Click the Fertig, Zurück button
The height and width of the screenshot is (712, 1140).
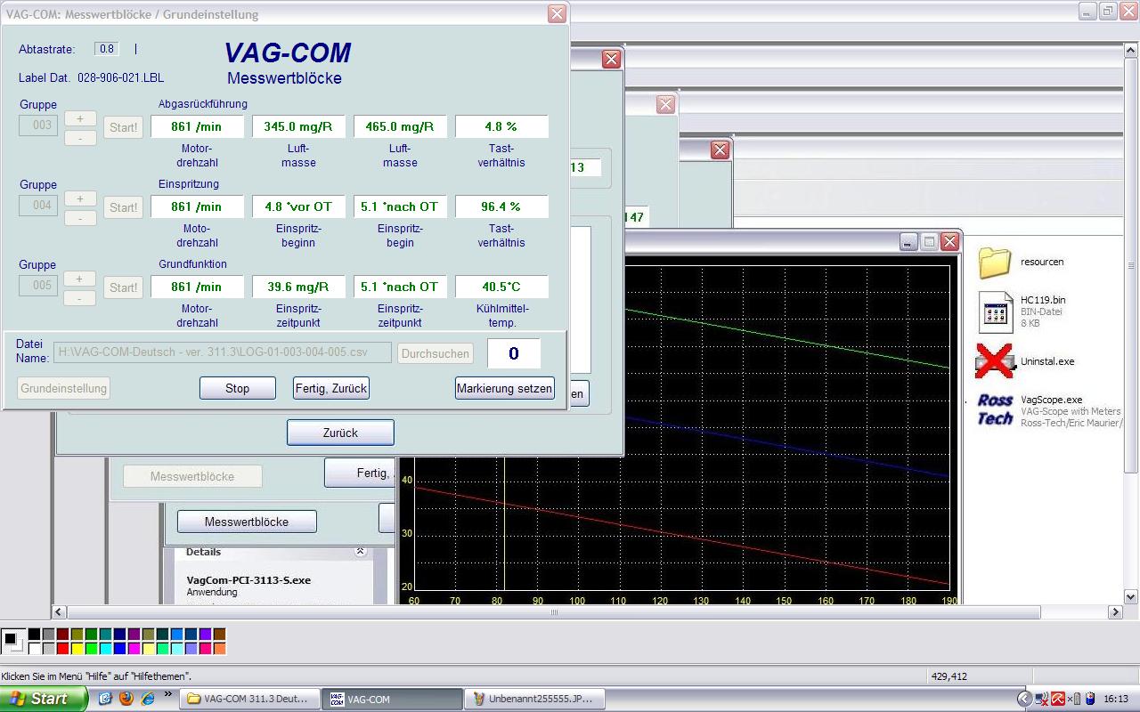330,388
